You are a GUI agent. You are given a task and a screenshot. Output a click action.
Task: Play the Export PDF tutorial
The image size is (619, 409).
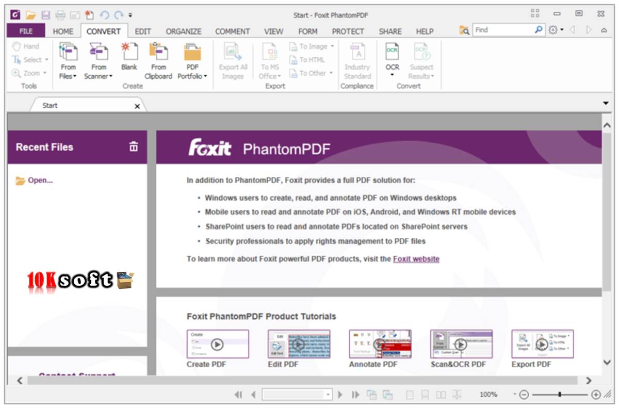[542, 344]
